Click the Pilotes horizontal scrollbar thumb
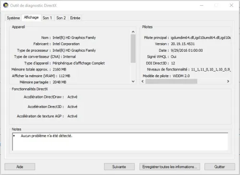 [171, 82]
